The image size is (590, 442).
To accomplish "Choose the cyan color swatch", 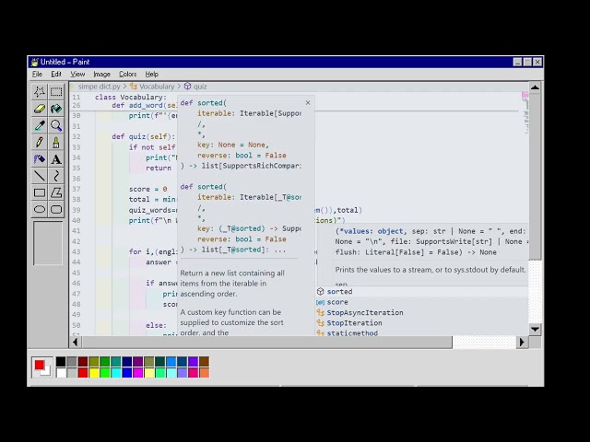I will pyautogui.click(x=116, y=372).
